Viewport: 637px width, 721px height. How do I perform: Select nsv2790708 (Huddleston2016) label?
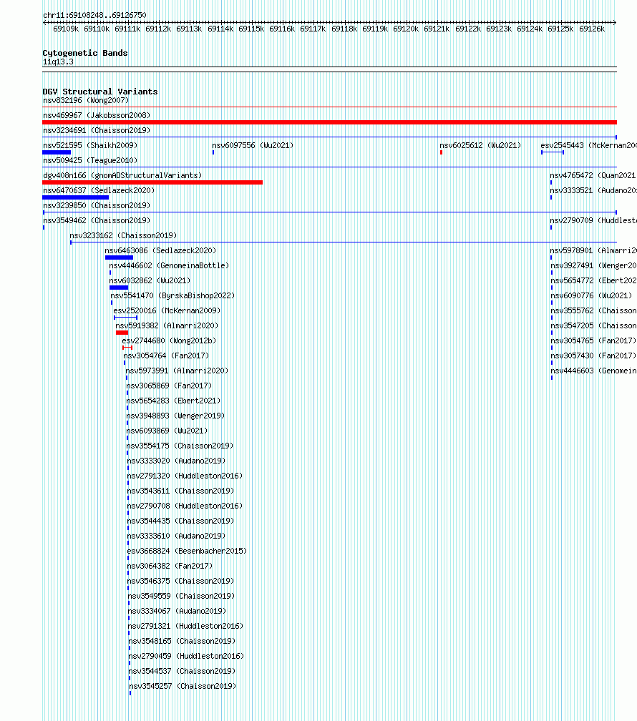point(185,506)
